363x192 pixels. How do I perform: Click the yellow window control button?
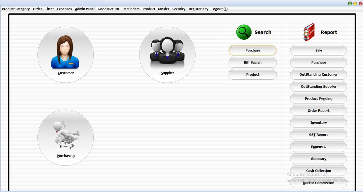(x=355, y=3)
